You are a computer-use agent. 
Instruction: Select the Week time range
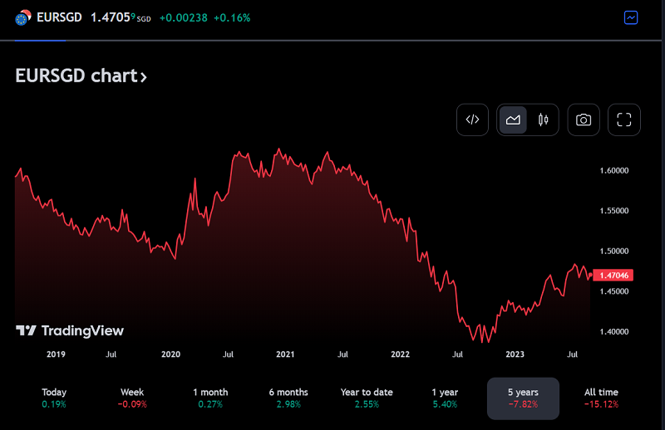click(x=132, y=398)
